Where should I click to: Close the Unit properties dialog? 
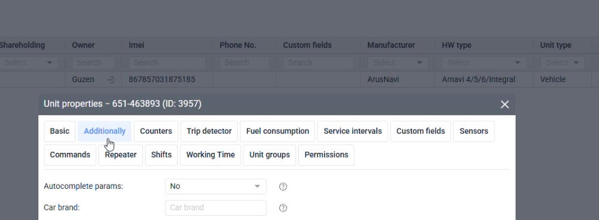505,104
